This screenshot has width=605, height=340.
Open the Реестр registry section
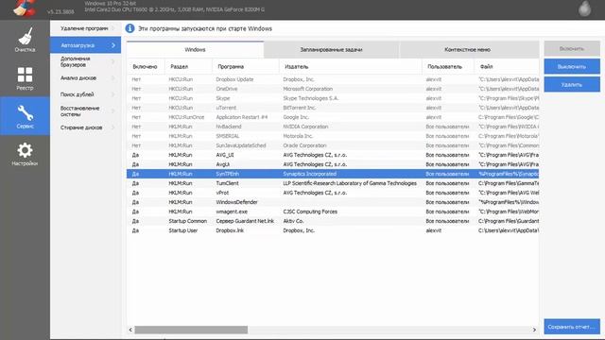pos(25,77)
